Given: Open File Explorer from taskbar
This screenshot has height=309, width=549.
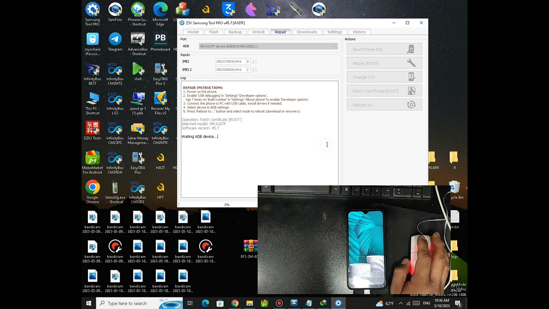Looking at the screenshot, I should (x=250, y=303).
